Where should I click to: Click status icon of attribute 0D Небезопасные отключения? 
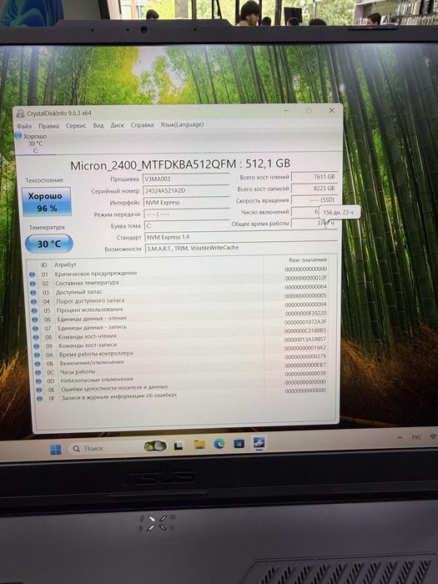pos(38,381)
